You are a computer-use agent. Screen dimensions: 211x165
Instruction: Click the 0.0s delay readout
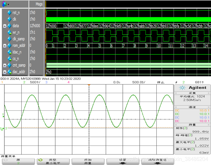pyautogui.click(x=117, y=82)
